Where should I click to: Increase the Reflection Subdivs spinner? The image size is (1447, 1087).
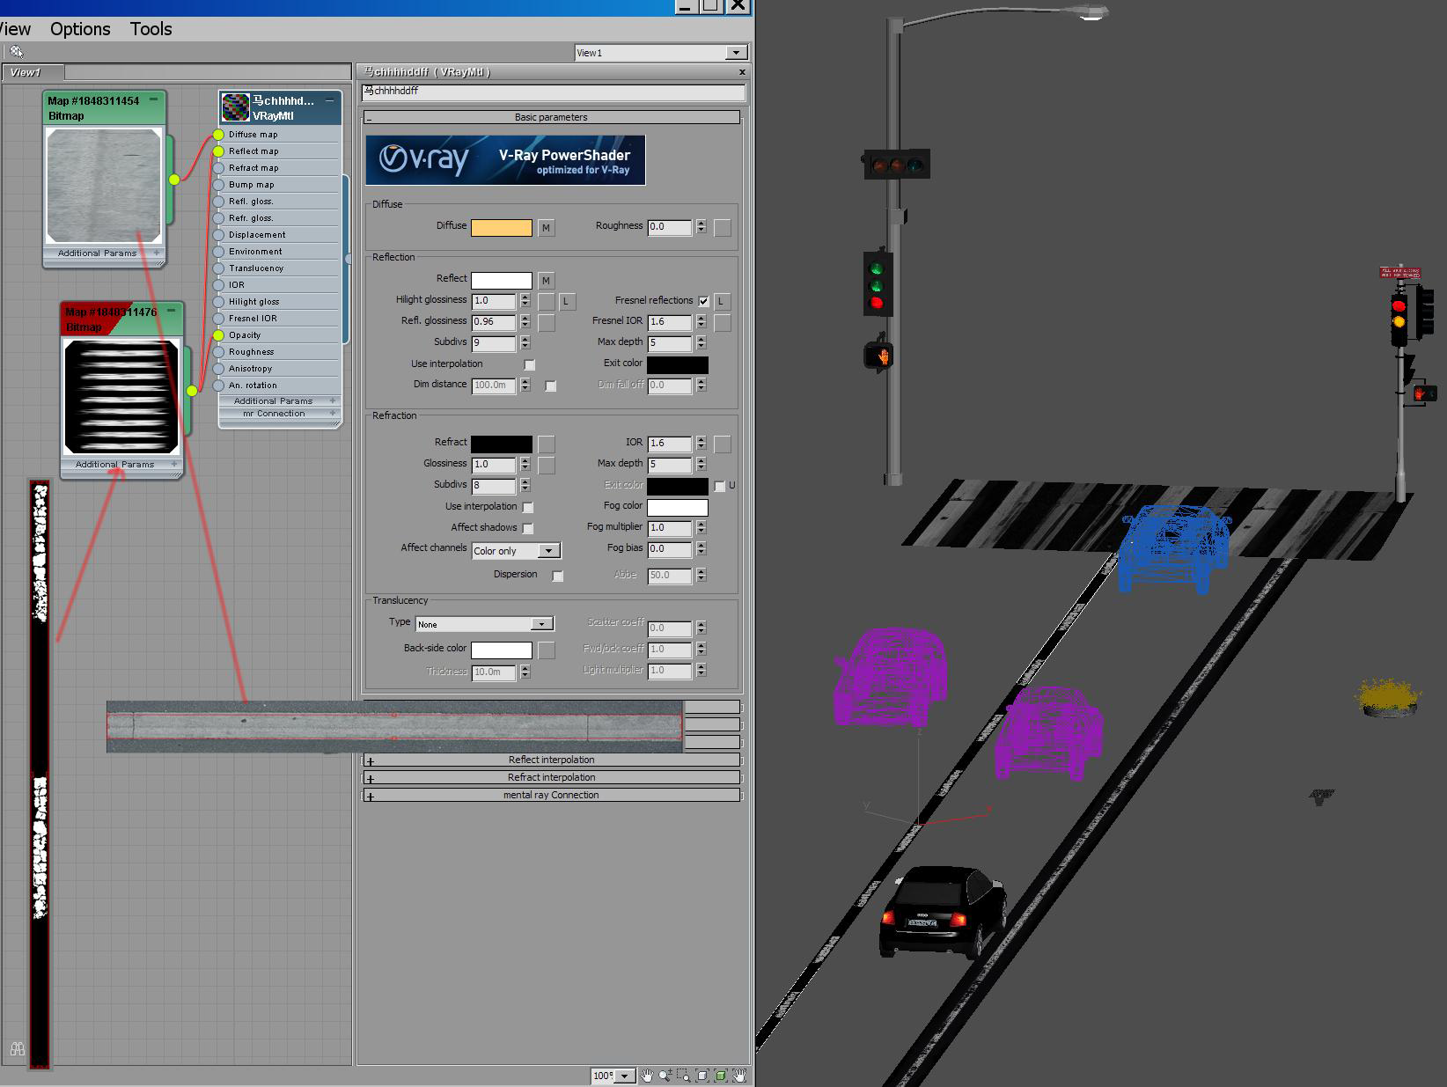click(x=525, y=340)
